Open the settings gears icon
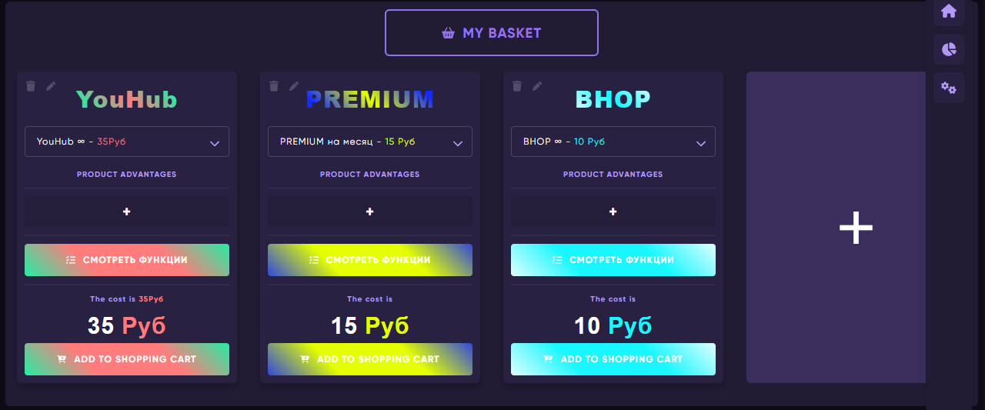This screenshot has width=985, height=410. click(949, 88)
